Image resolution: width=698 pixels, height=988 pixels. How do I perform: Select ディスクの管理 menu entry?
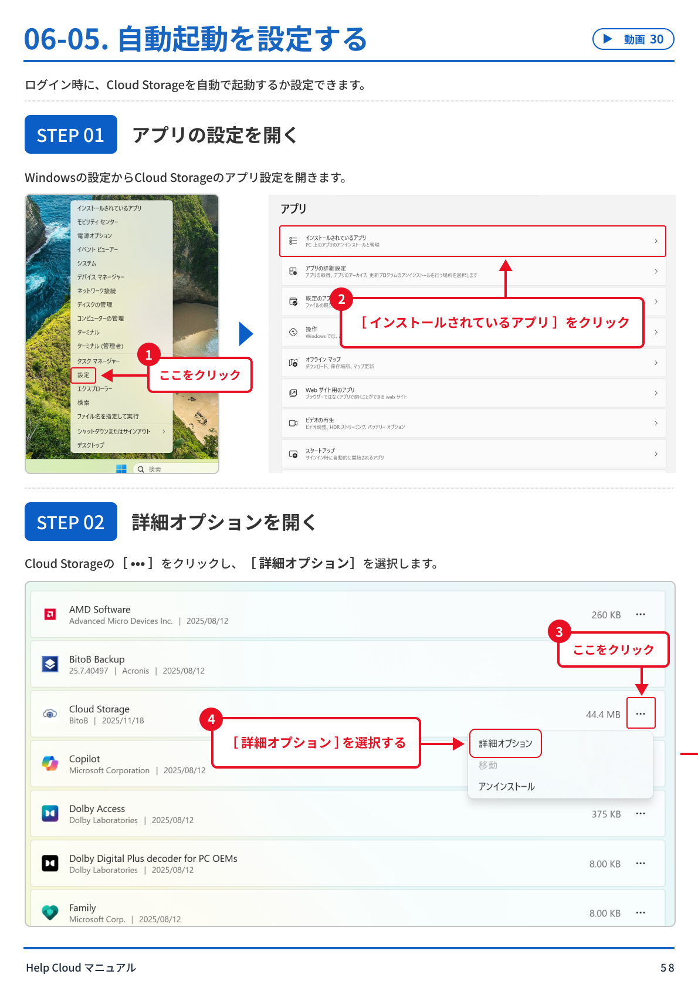tap(94, 304)
